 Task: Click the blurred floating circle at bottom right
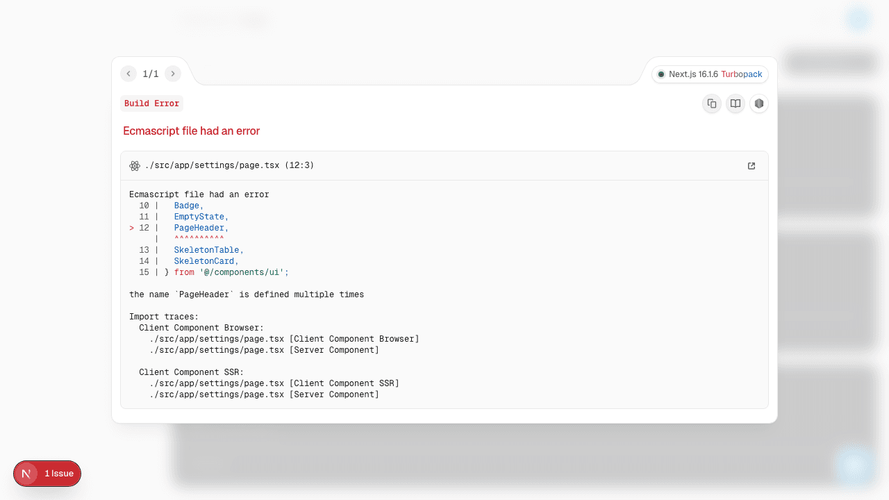(x=854, y=466)
